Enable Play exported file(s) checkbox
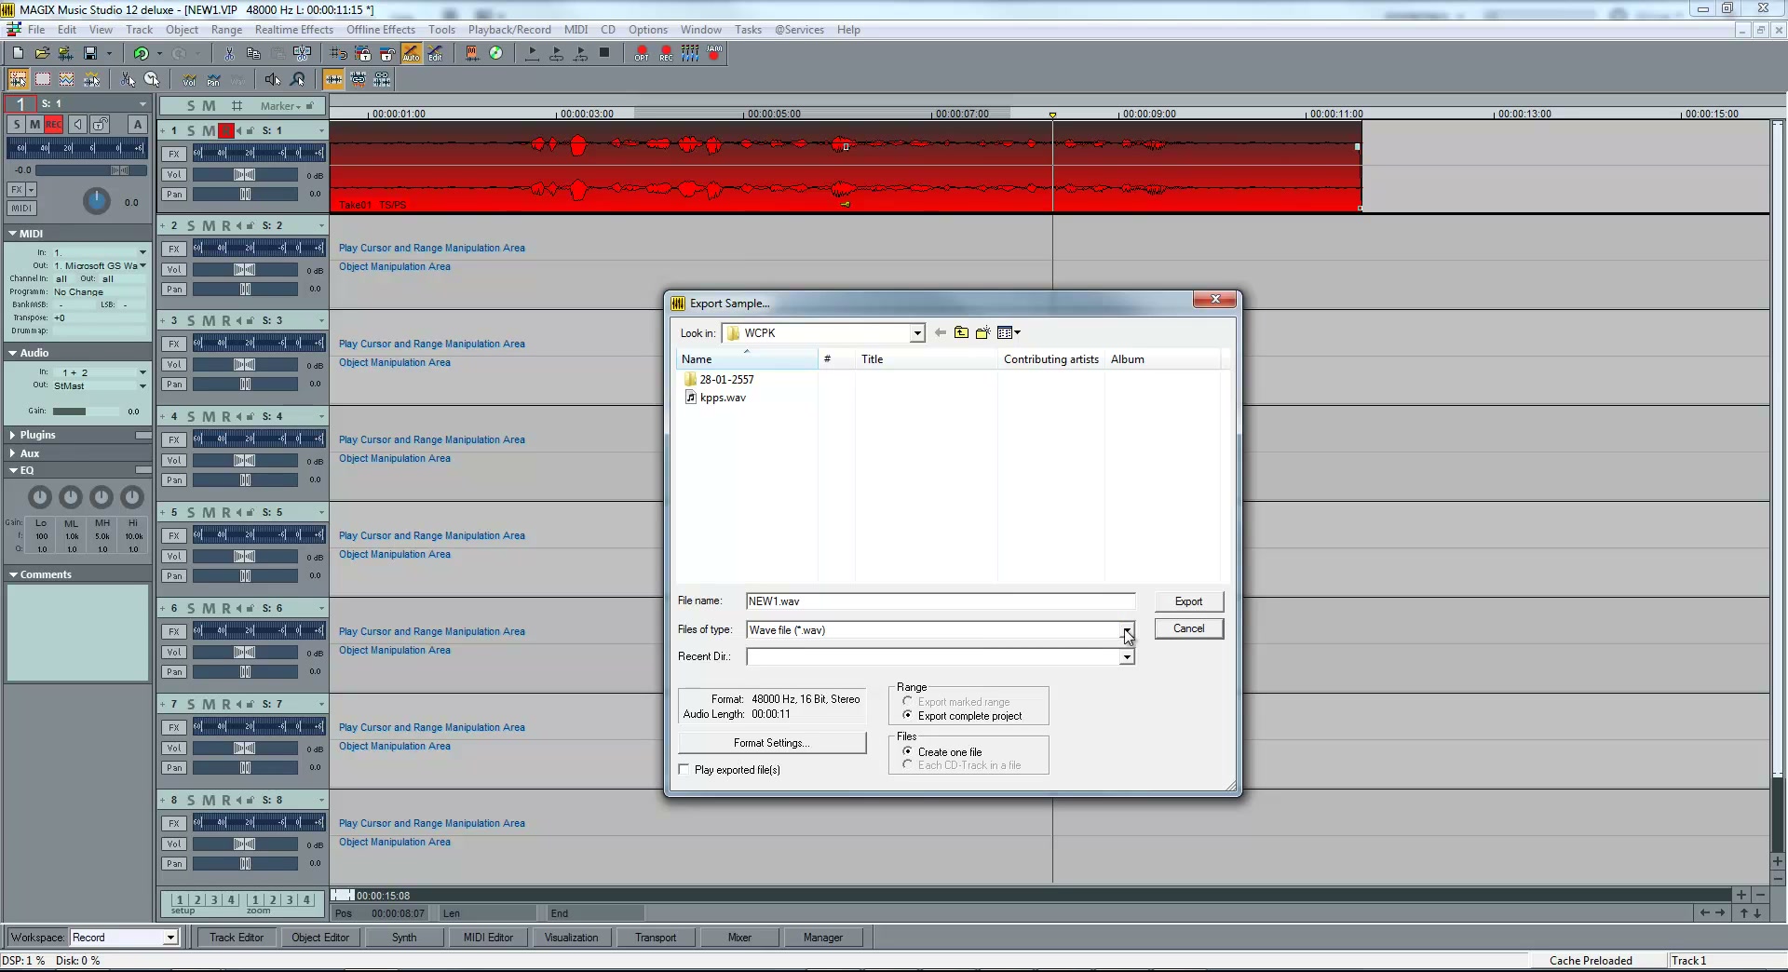The image size is (1788, 972). pyautogui.click(x=684, y=769)
